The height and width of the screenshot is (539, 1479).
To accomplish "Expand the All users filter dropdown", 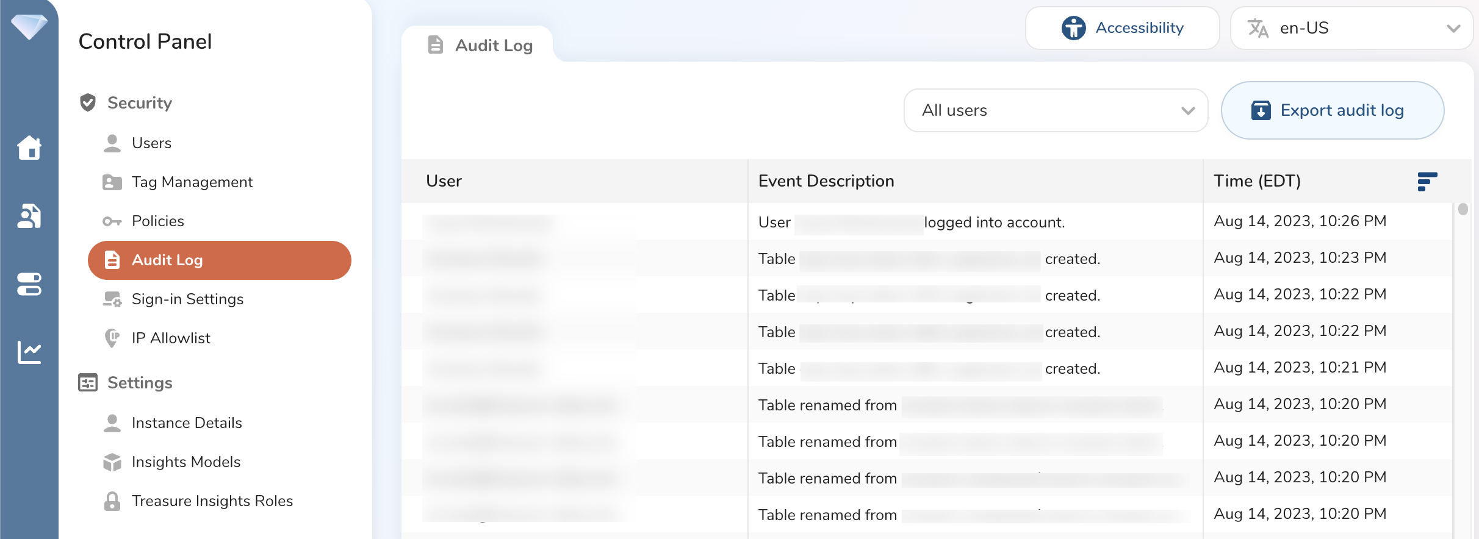I will pyautogui.click(x=1055, y=110).
